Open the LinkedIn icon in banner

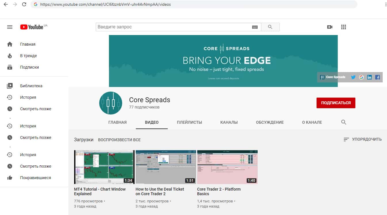(369, 77)
